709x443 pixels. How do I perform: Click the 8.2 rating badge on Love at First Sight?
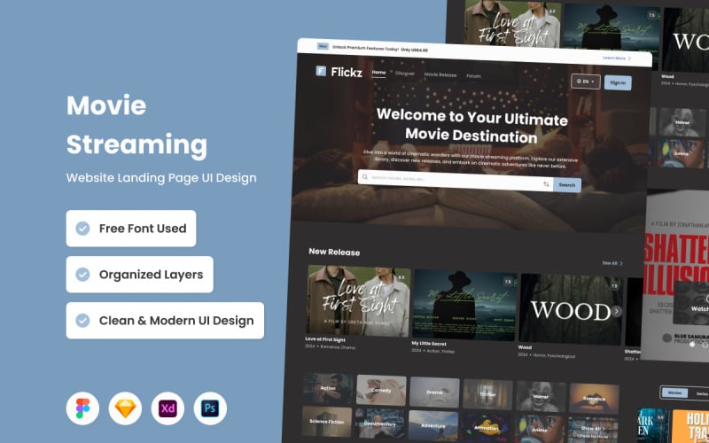coord(401,277)
